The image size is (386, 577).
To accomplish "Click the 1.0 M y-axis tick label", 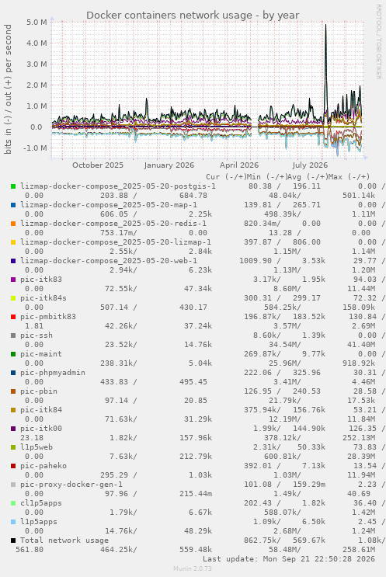I will coord(37,106).
